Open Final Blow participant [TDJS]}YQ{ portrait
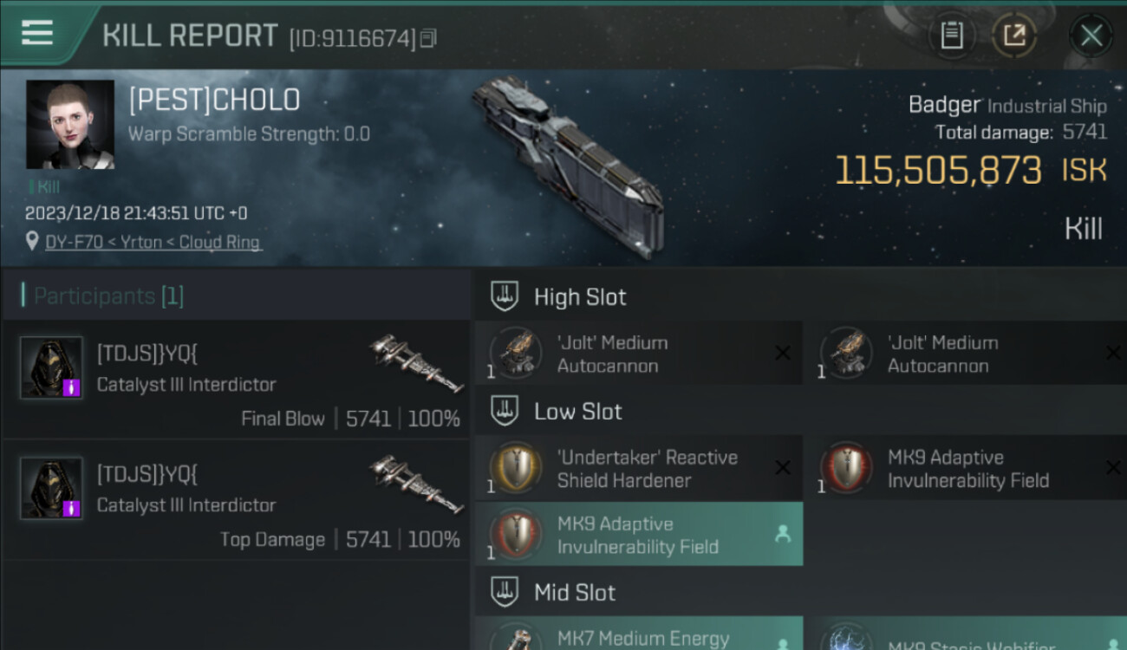Viewport: 1127px width, 650px height. click(x=51, y=367)
